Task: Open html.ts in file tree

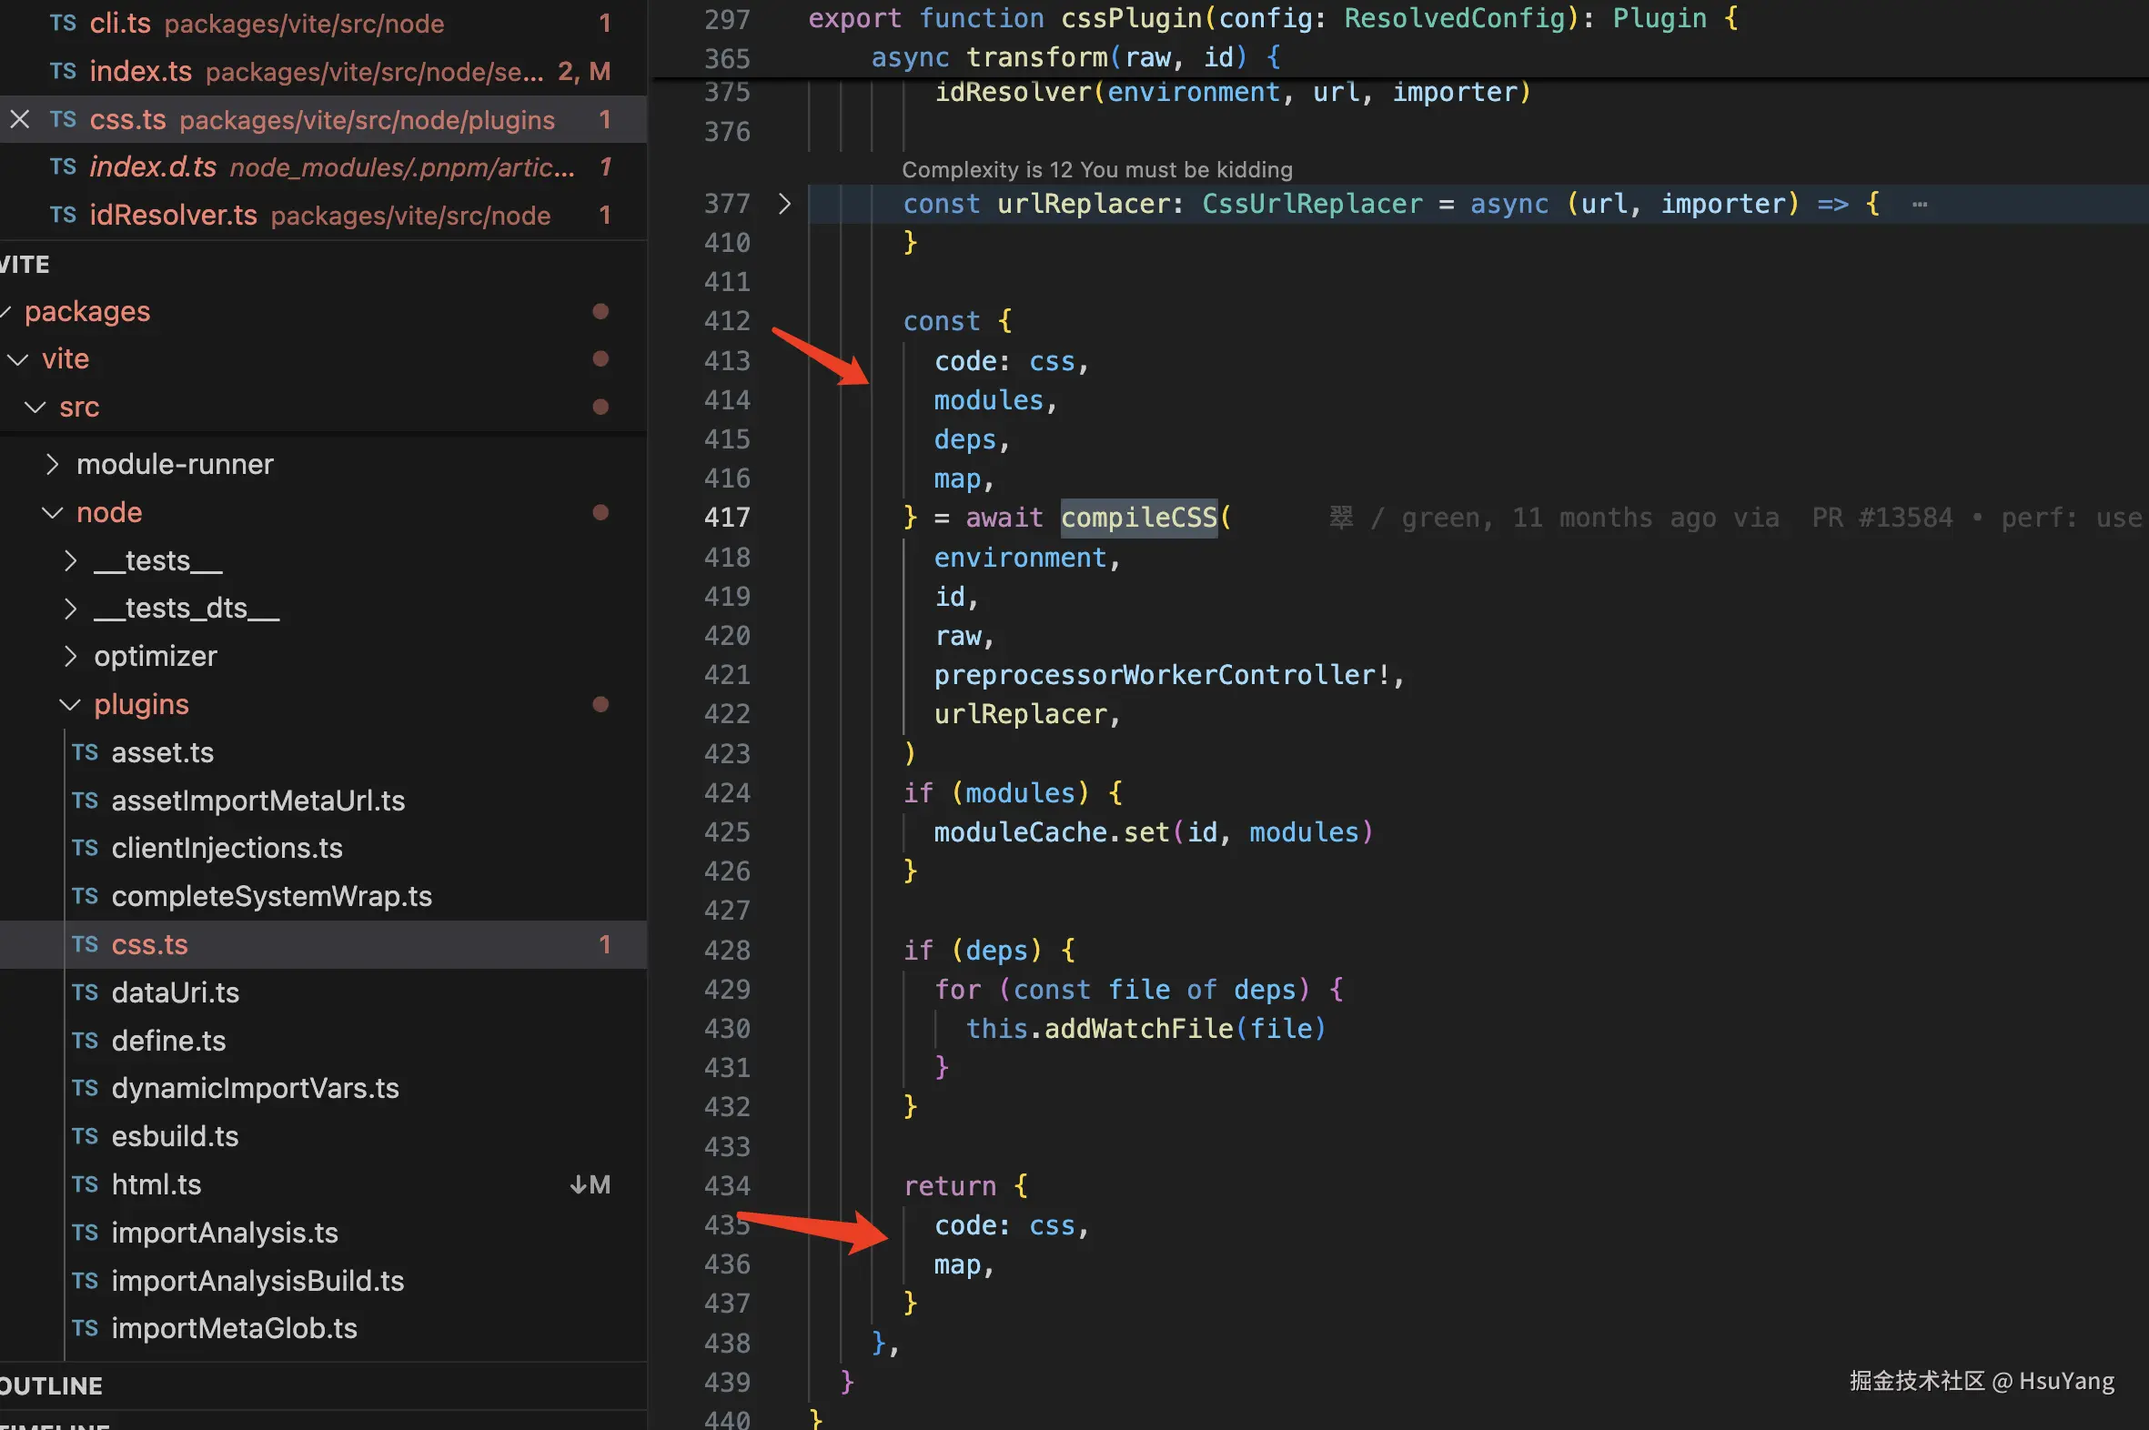Action: tap(156, 1184)
